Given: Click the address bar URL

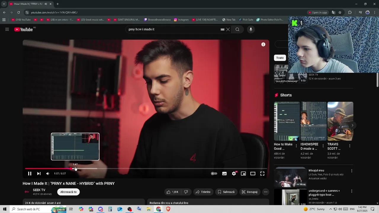Looking at the screenshot, I should tap(54, 12).
